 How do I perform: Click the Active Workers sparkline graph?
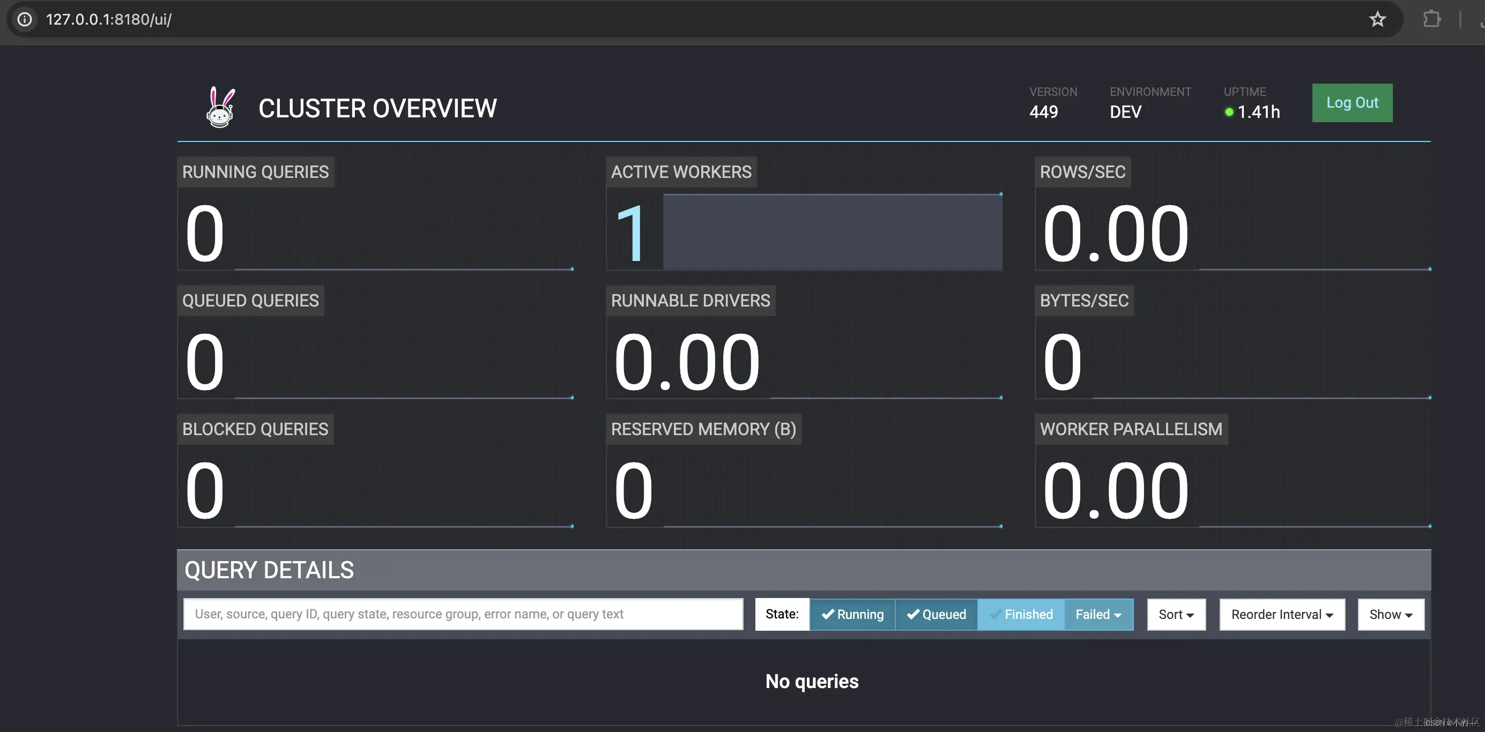832,231
